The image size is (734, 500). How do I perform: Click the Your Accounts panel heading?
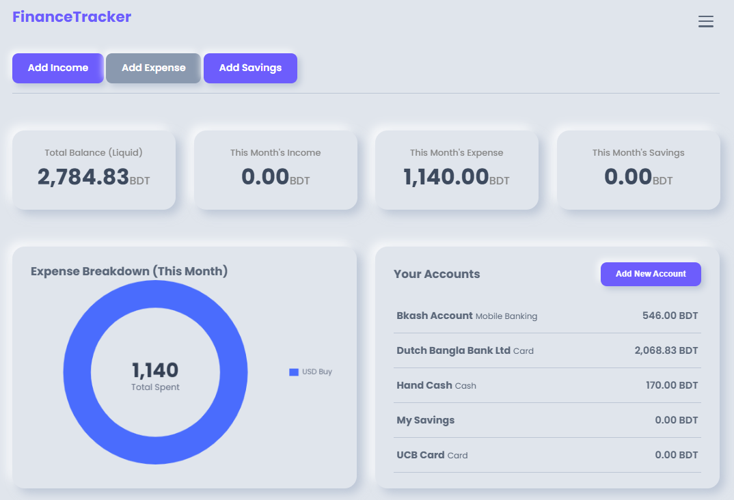tap(437, 274)
